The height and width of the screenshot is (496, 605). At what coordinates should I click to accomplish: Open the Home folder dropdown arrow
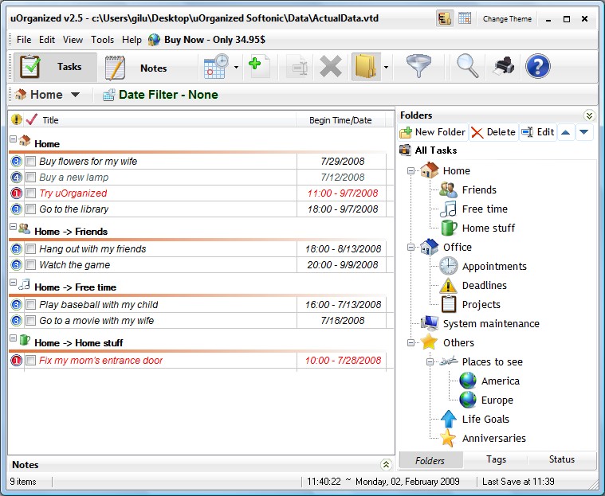click(x=75, y=95)
